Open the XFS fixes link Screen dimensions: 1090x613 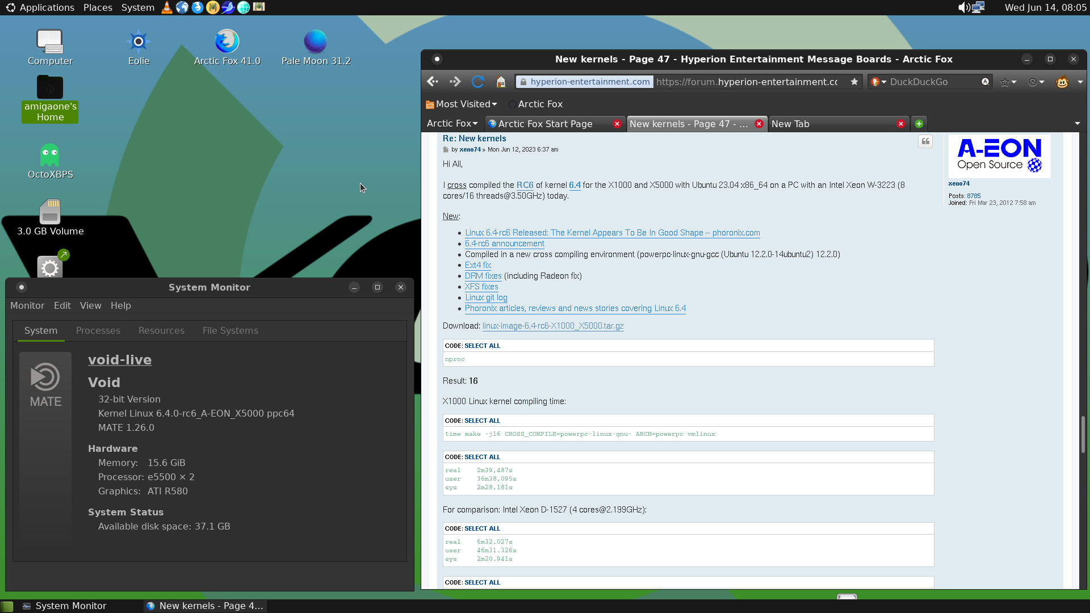(x=481, y=287)
